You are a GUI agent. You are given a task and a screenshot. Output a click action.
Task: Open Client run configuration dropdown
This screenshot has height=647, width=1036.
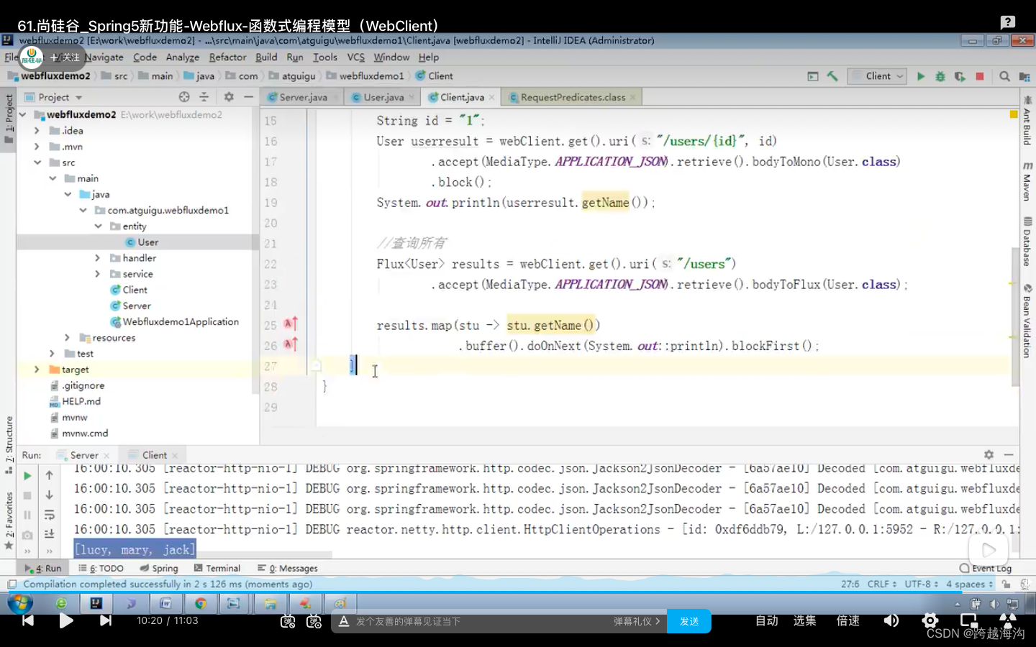[x=877, y=76]
